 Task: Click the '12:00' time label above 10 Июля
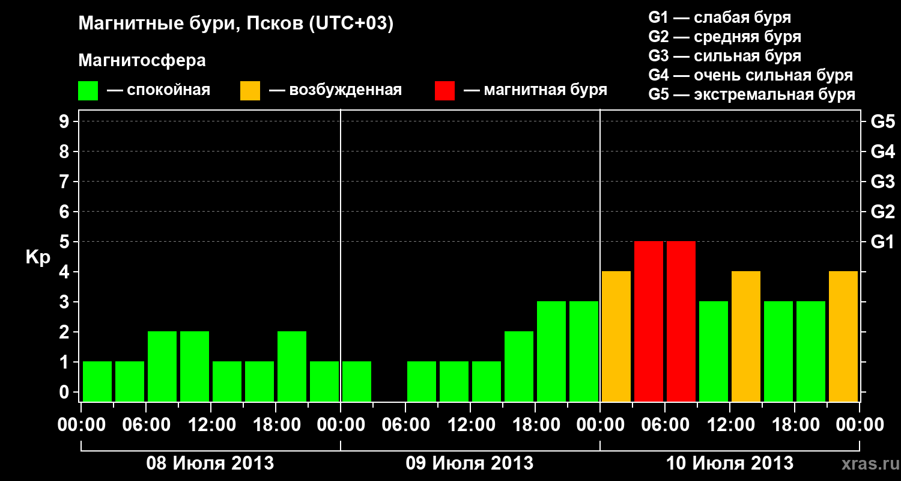(730, 424)
